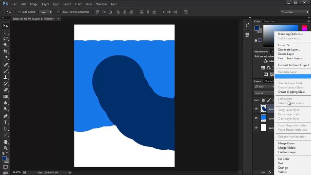Image resolution: width=311 pixels, height=175 pixels.
Task: Click the foreground color swatch in toolbox
Action: click(4, 158)
